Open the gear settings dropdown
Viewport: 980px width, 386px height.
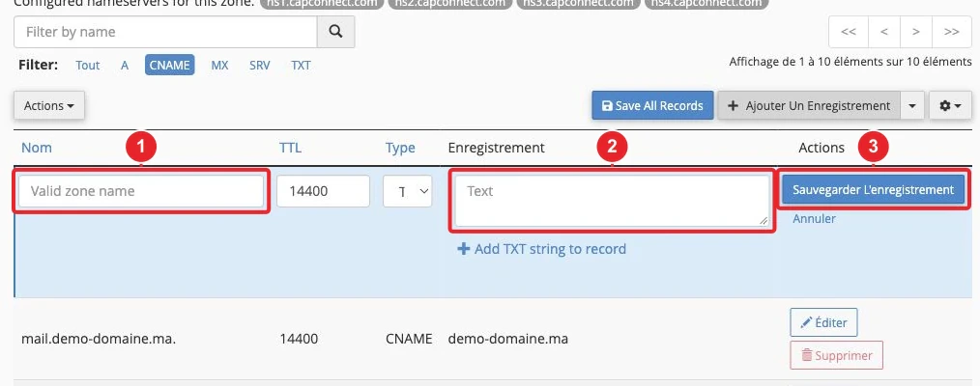pyautogui.click(x=950, y=106)
